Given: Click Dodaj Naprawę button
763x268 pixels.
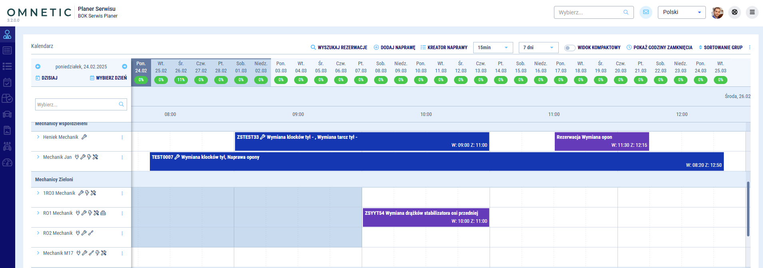Looking at the screenshot, I should [x=394, y=48].
